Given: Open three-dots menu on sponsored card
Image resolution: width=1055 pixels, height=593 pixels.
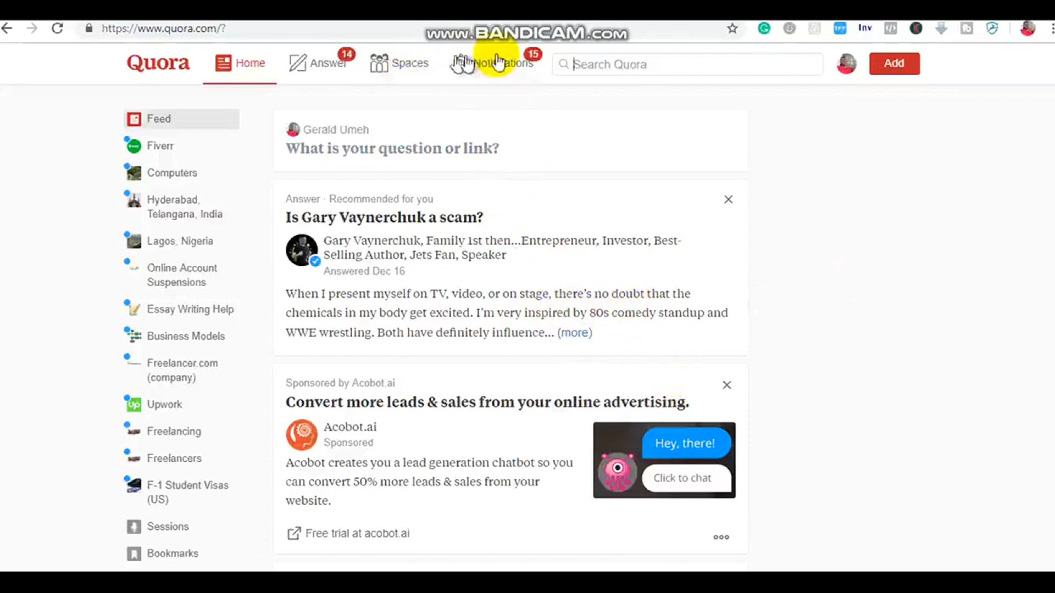Looking at the screenshot, I should tap(721, 537).
